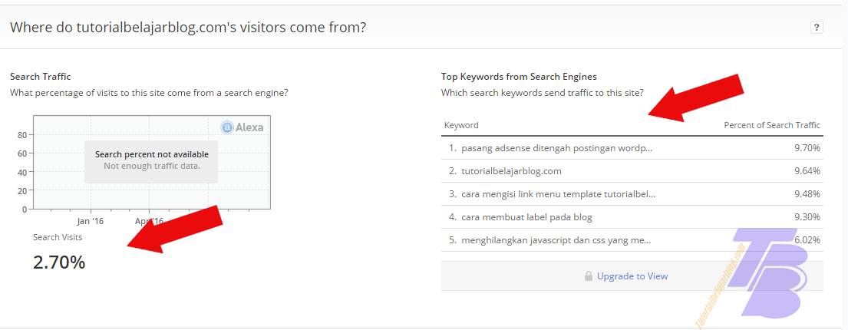Viewport: 848px width, 330px height.
Task: Open the Upgrade to View link
Action: coord(632,276)
